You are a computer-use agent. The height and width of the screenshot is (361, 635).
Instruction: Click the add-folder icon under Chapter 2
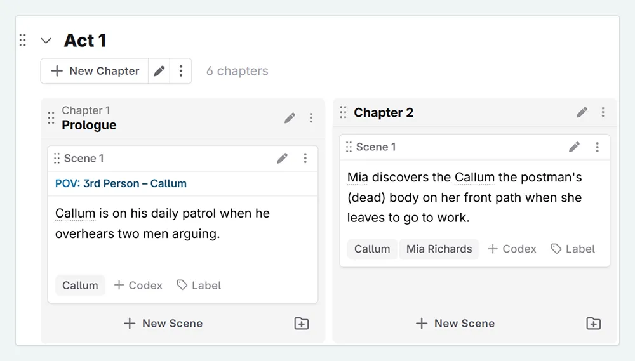pyautogui.click(x=593, y=324)
